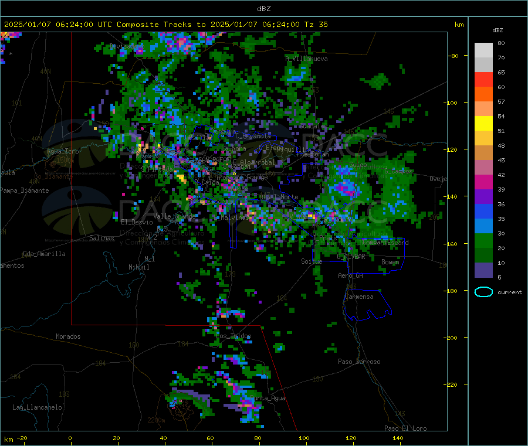This screenshot has height=446, width=528.
Task: Click the 'dBZ' legend heading
Action: point(497,30)
